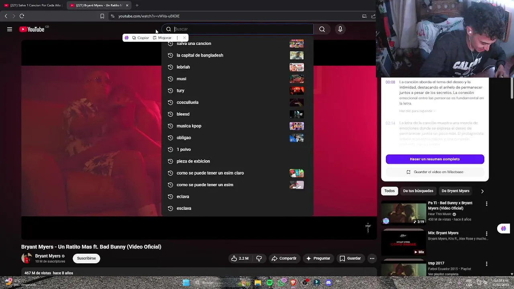Screen dimensions: 514x289
Task: Select the De tus búsquedas chip
Action: click(x=418, y=191)
